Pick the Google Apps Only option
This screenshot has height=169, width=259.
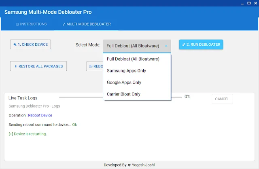click(124, 82)
